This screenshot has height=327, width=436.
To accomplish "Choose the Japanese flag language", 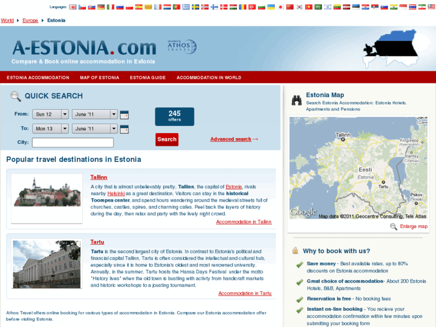I will pos(281,7).
